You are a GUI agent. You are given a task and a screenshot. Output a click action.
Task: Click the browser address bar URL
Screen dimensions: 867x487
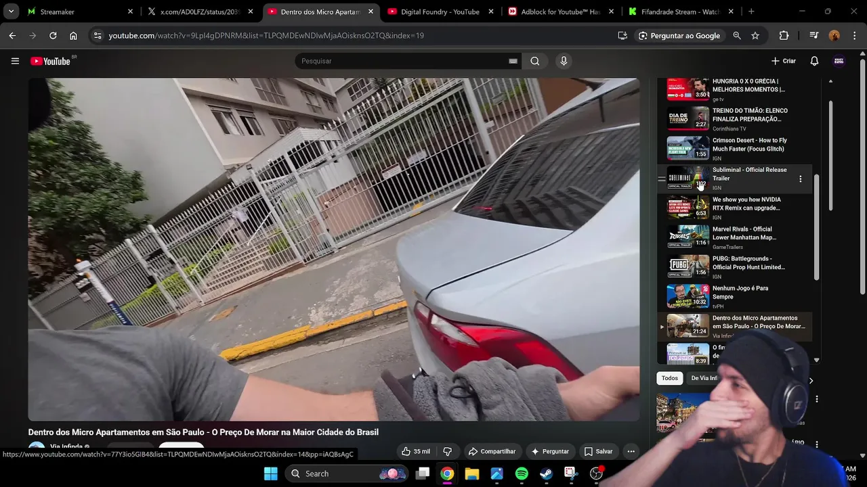266,35
